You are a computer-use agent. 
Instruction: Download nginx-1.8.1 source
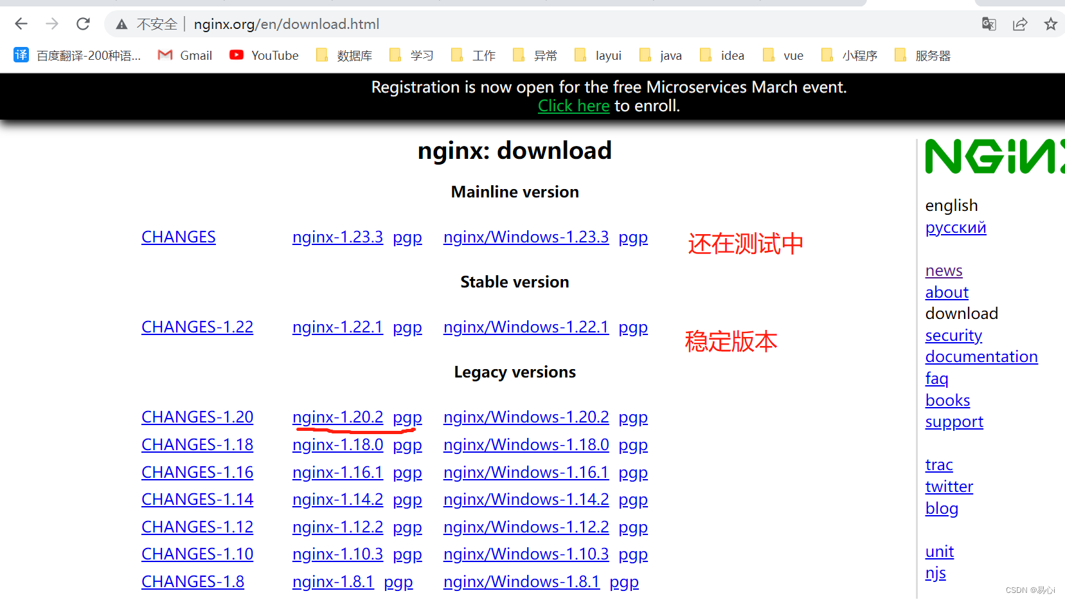[x=333, y=582]
